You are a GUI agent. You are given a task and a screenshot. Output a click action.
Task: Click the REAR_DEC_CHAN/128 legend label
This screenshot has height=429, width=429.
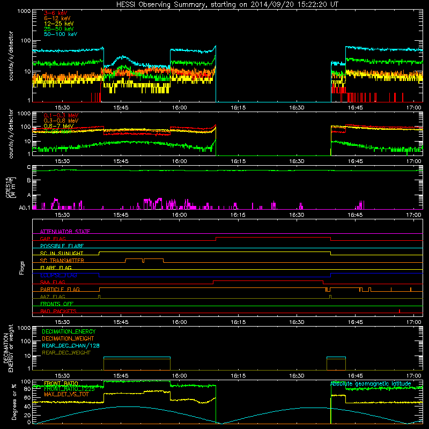pyautogui.click(x=71, y=345)
